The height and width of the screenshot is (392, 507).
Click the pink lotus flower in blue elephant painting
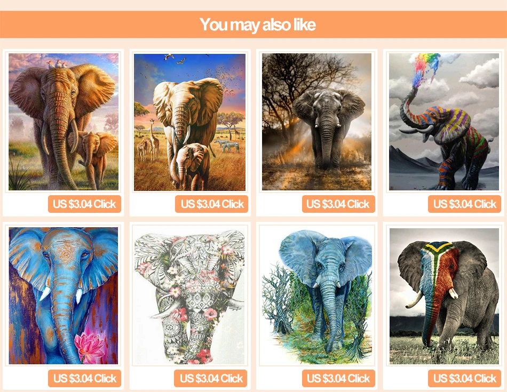[90, 347]
